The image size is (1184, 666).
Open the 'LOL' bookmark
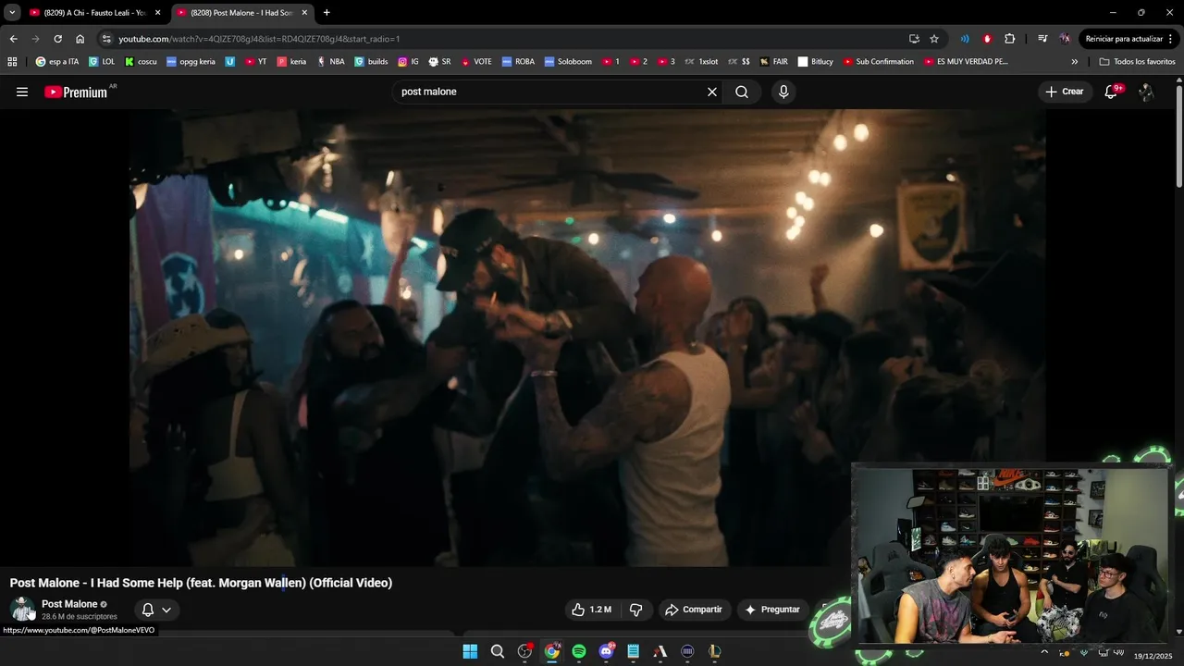coord(102,62)
